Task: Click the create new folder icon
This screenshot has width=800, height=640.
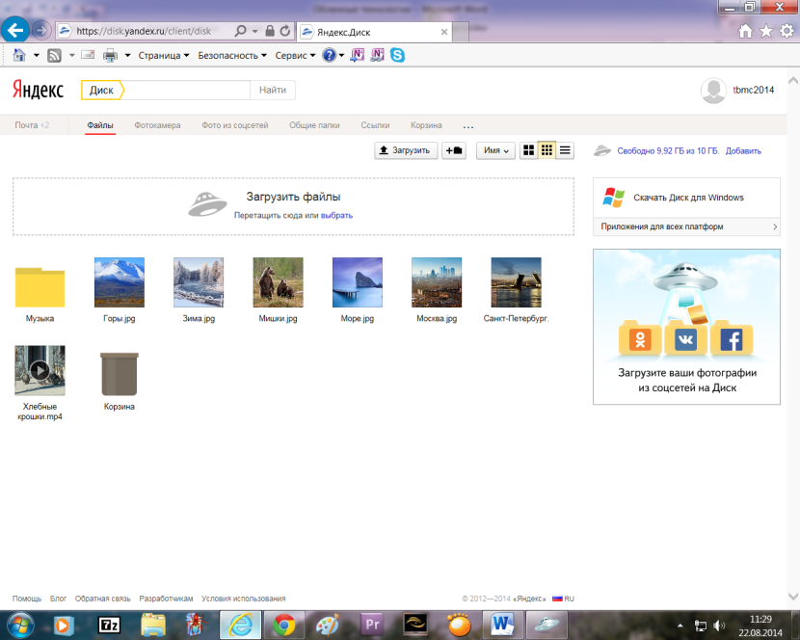Action: (453, 150)
